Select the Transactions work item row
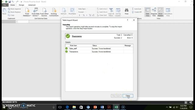The image size is (195, 110). click(99, 52)
